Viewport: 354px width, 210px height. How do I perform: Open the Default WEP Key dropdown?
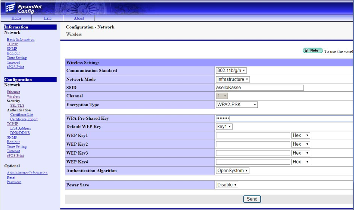[x=224, y=127]
